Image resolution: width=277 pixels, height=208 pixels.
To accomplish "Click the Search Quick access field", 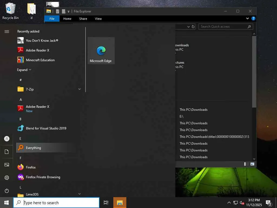I will coord(226,27).
